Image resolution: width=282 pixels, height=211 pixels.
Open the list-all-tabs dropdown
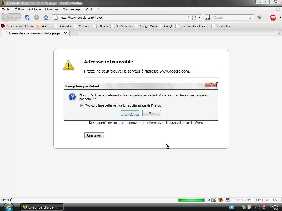(280, 33)
